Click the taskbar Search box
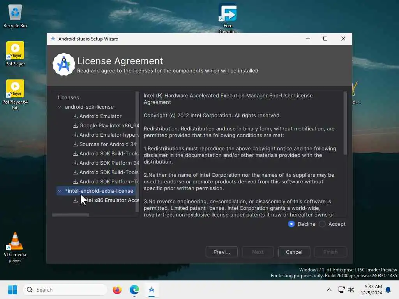The image size is (399, 299). [65, 290]
